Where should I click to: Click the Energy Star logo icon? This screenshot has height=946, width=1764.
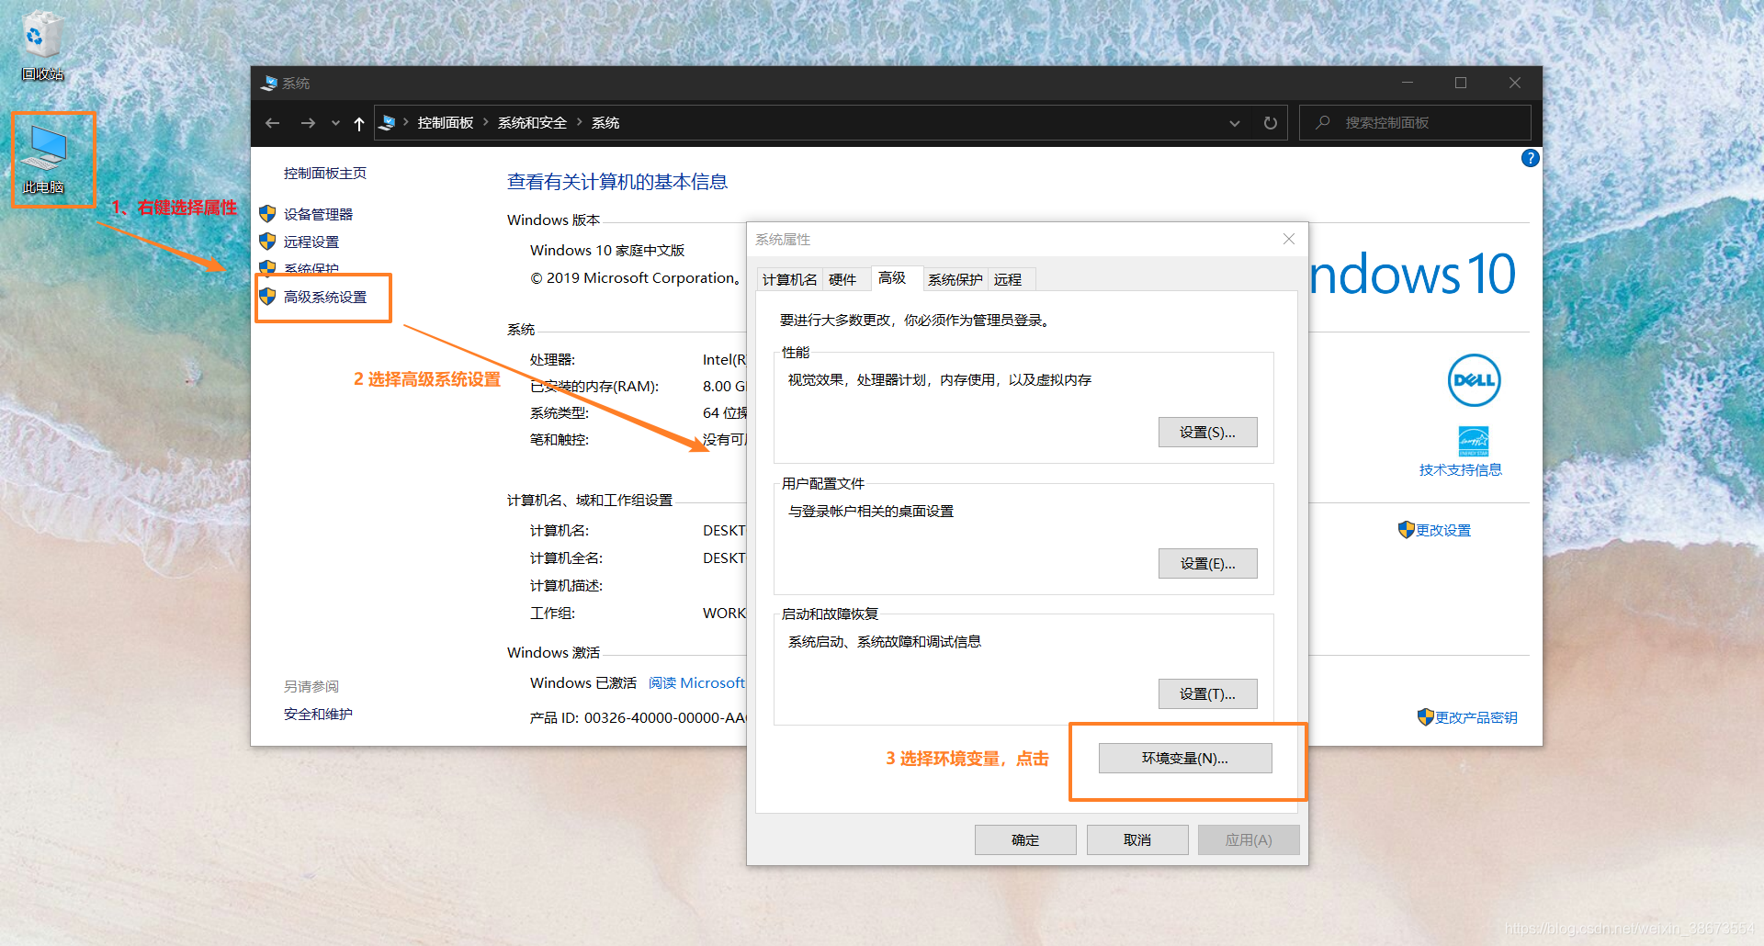click(1474, 441)
